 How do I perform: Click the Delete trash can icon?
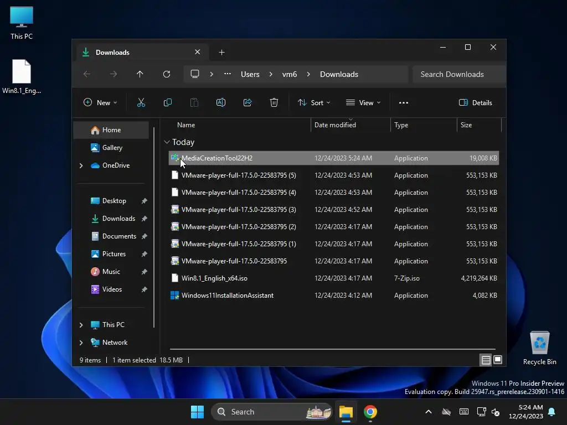tap(274, 102)
